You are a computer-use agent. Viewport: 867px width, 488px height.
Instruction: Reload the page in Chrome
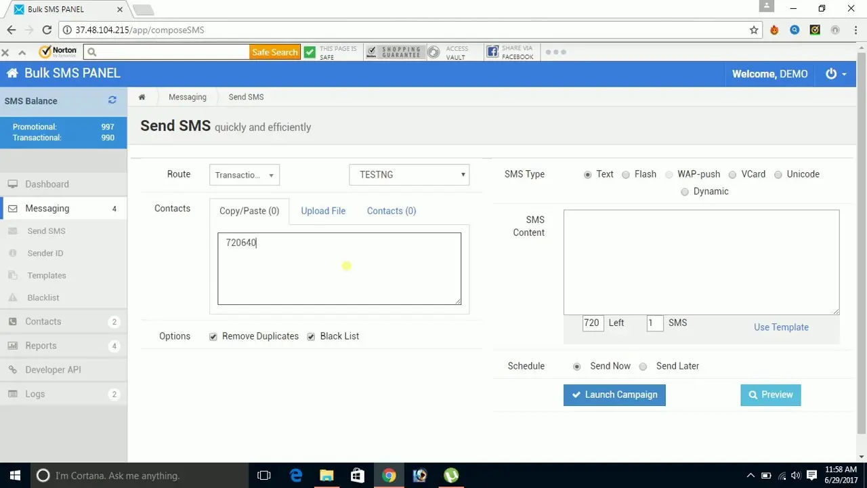pos(47,30)
